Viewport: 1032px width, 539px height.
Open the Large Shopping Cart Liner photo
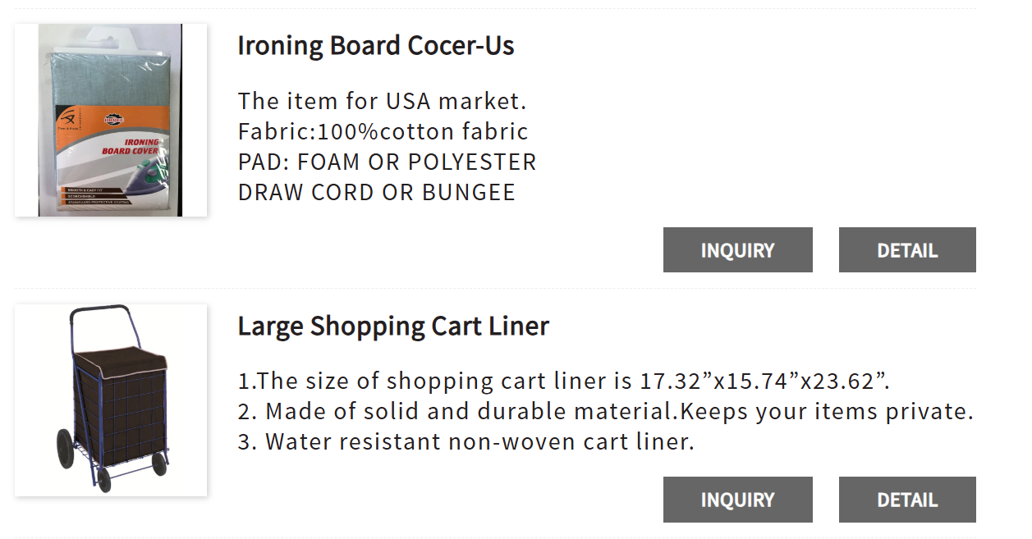click(x=111, y=400)
